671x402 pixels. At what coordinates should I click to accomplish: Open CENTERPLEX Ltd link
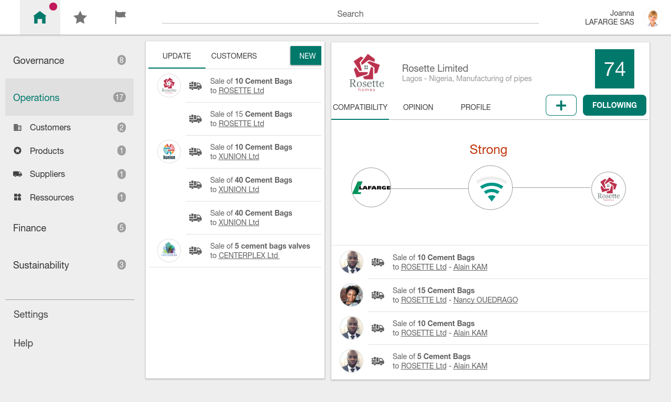(x=249, y=255)
